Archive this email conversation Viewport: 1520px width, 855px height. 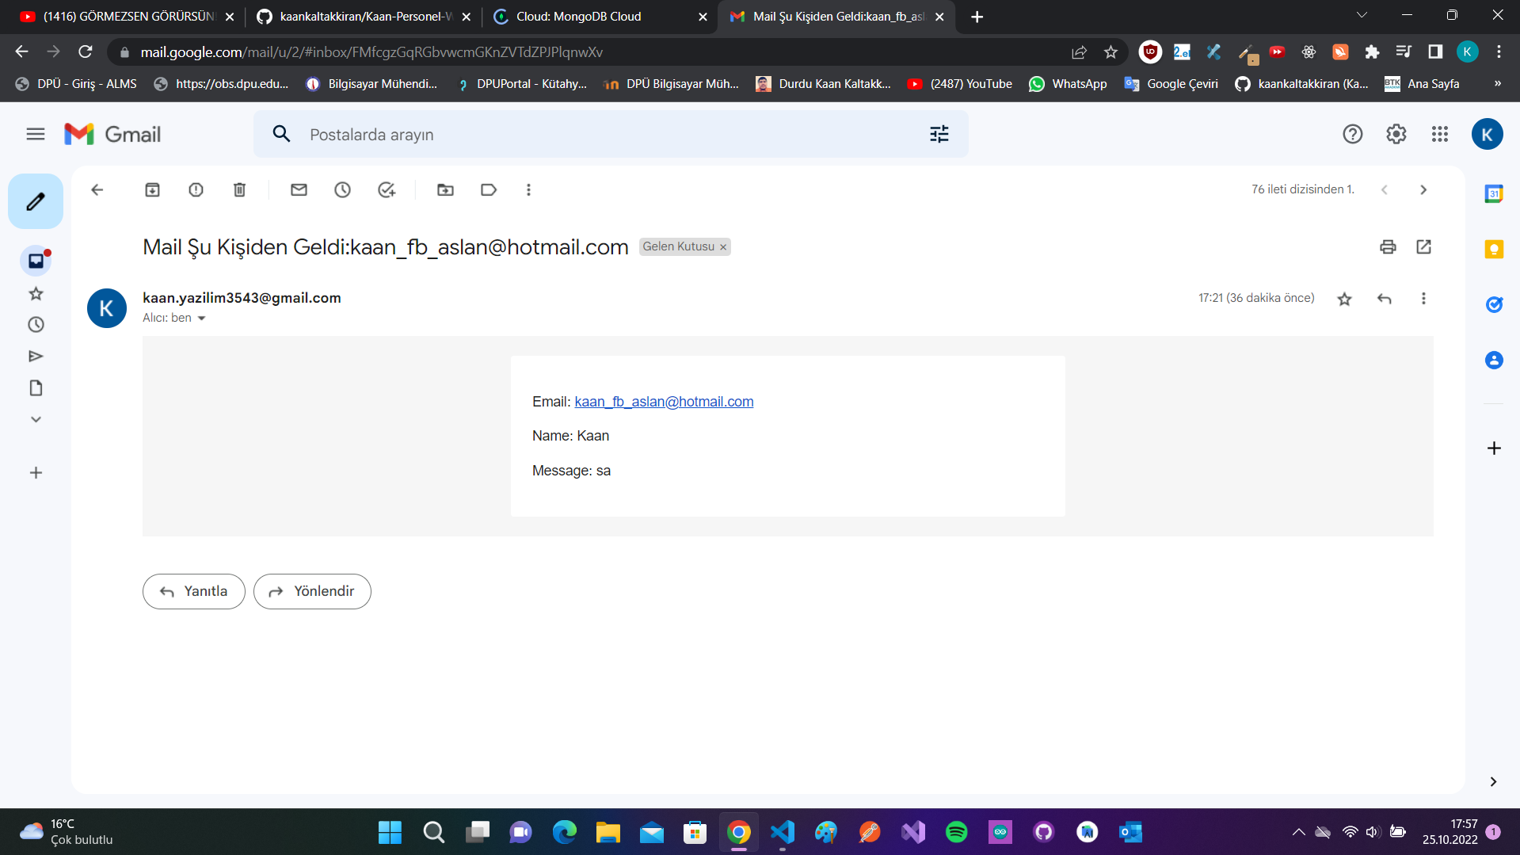click(x=152, y=190)
